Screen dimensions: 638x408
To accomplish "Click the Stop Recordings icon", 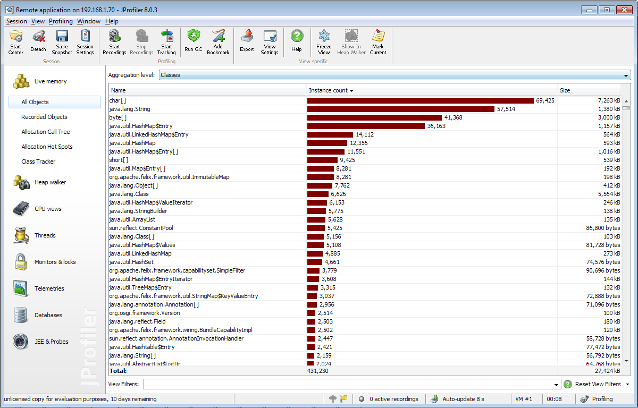I will (x=141, y=42).
